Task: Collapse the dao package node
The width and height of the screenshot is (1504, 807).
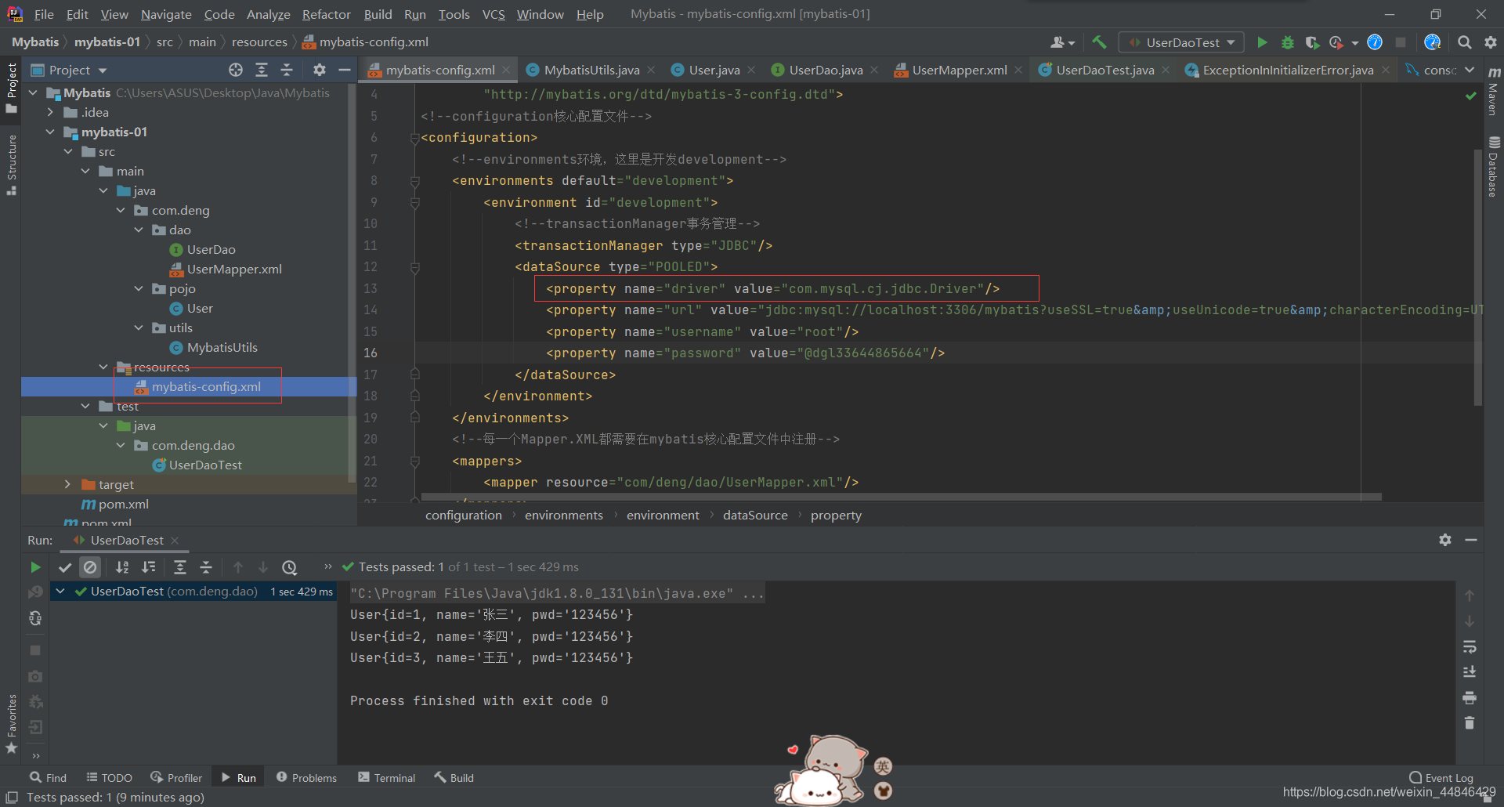Action: pos(139,230)
